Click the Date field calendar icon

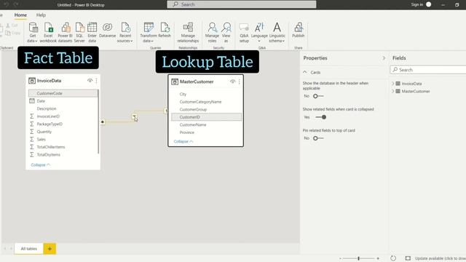32,101
